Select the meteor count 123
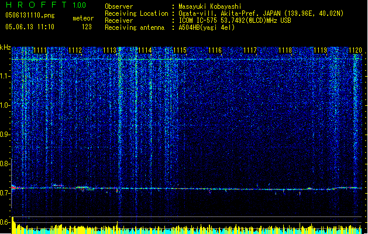 click(87, 27)
